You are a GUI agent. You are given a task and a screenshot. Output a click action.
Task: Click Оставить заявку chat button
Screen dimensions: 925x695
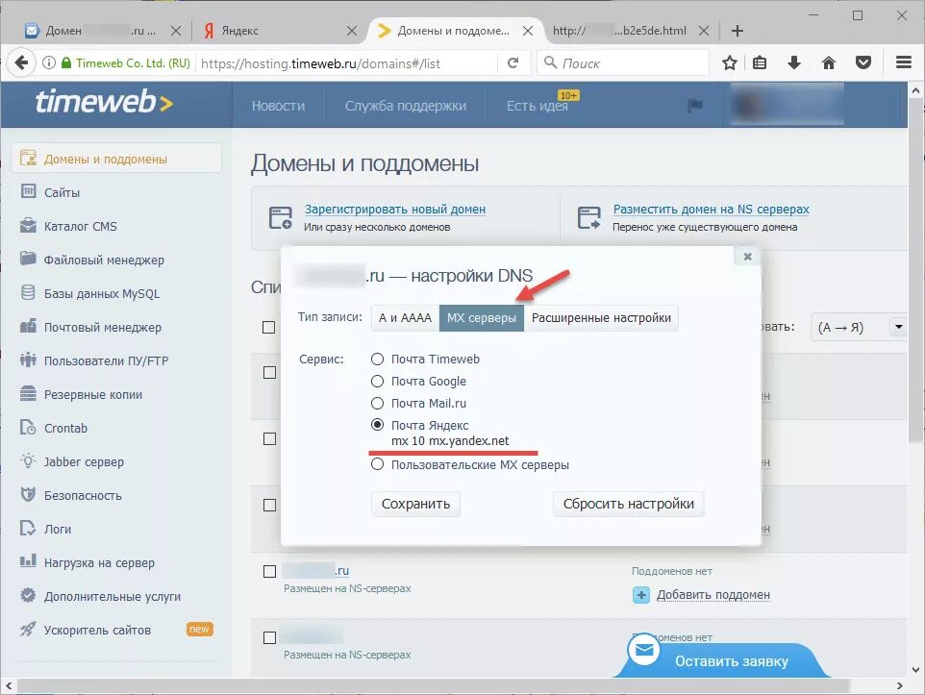coord(721,659)
